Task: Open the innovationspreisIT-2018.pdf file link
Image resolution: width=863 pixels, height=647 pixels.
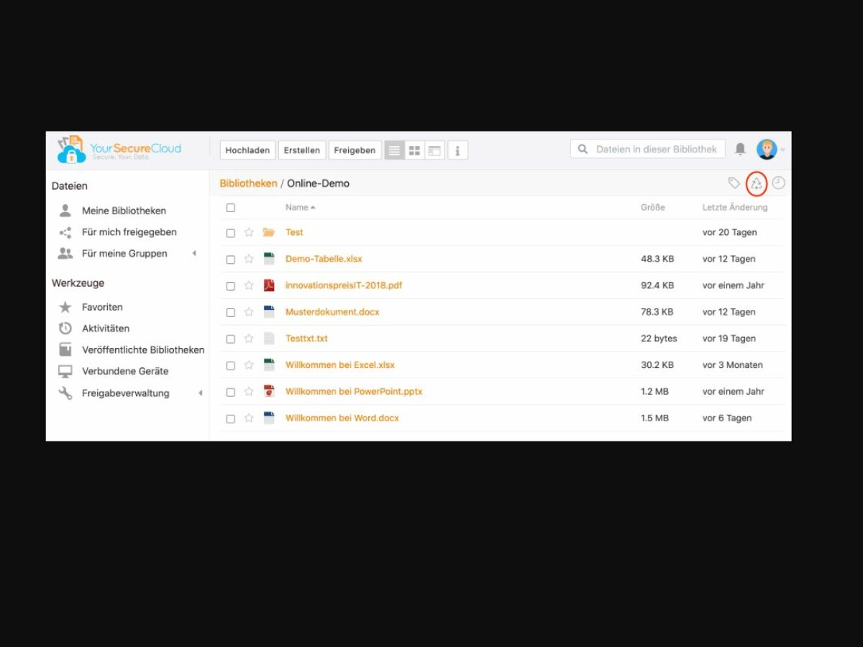Action: (x=344, y=285)
